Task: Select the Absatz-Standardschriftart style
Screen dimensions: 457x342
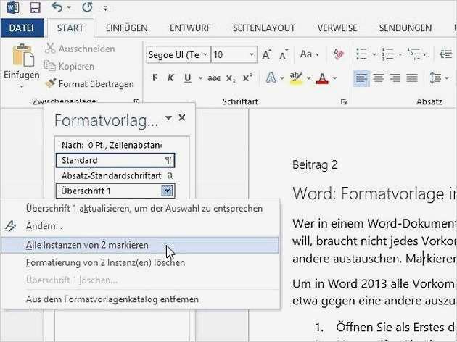Action: (115, 175)
